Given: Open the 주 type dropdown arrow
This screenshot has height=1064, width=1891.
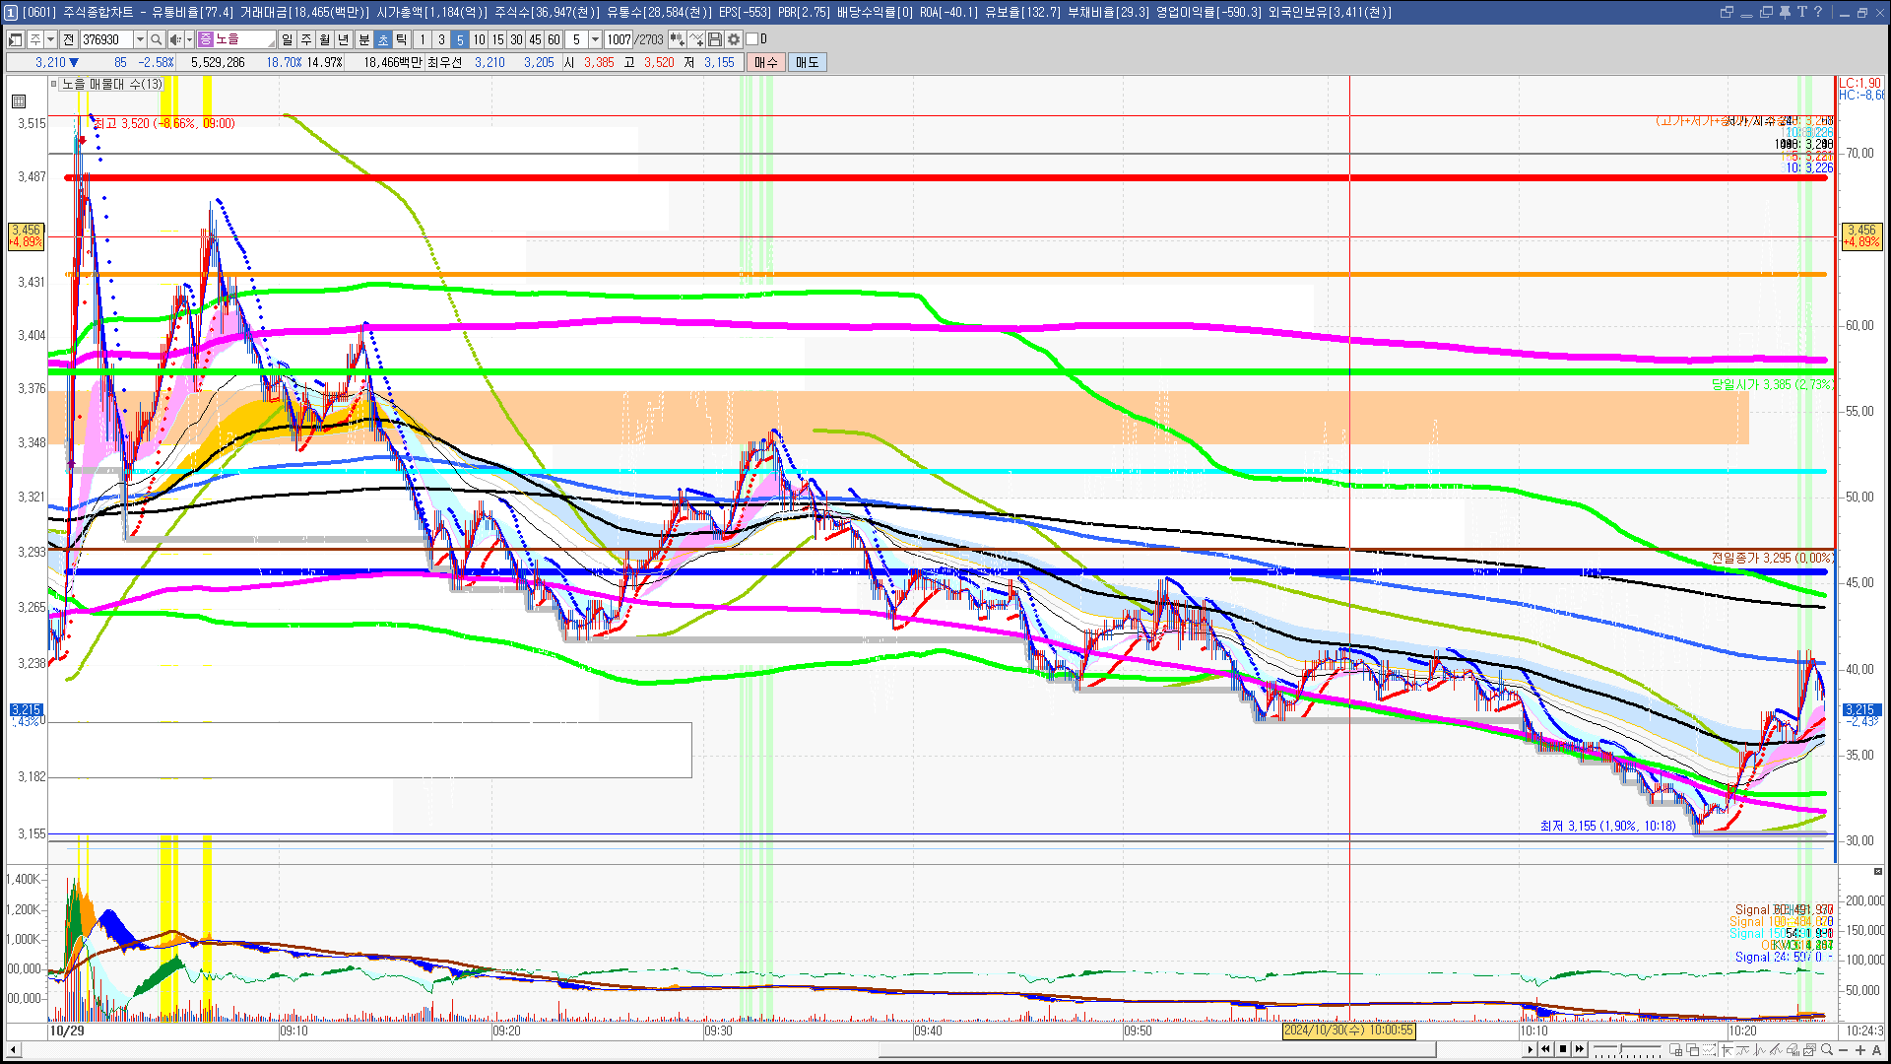Looking at the screenshot, I should [x=50, y=39].
